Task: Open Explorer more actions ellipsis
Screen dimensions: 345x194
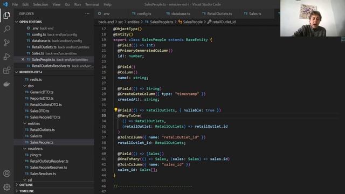Action: coord(87,13)
